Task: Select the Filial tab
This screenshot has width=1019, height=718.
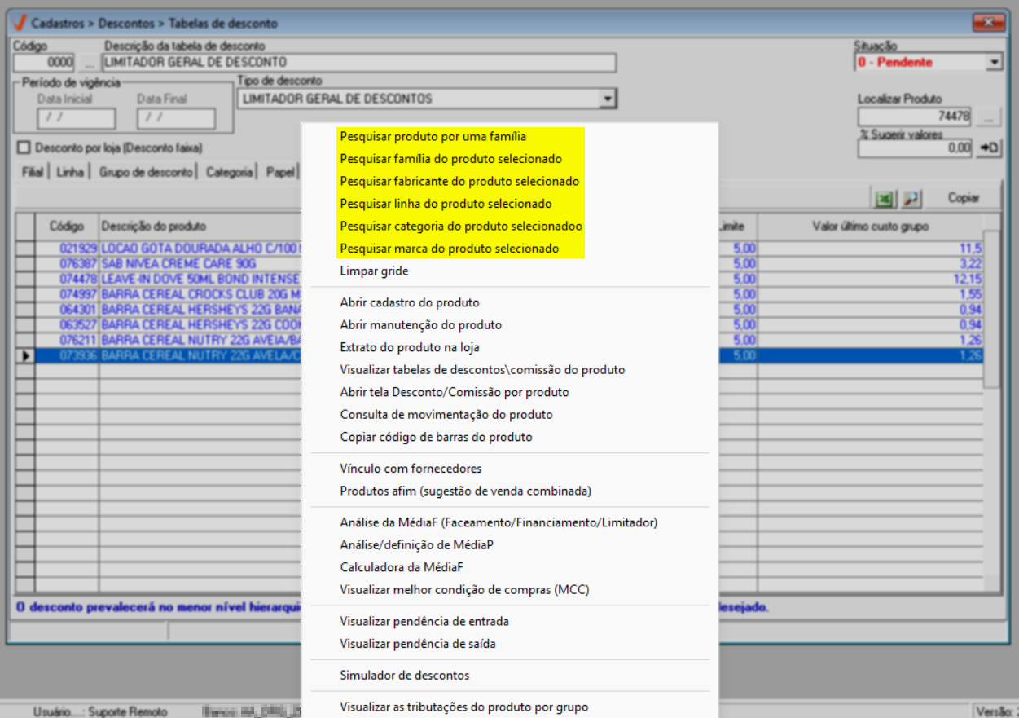Action: pyautogui.click(x=33, y=172)
